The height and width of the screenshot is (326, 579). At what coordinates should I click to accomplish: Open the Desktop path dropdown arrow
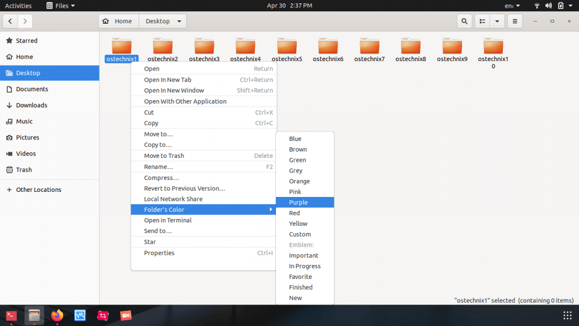(179, 21)
